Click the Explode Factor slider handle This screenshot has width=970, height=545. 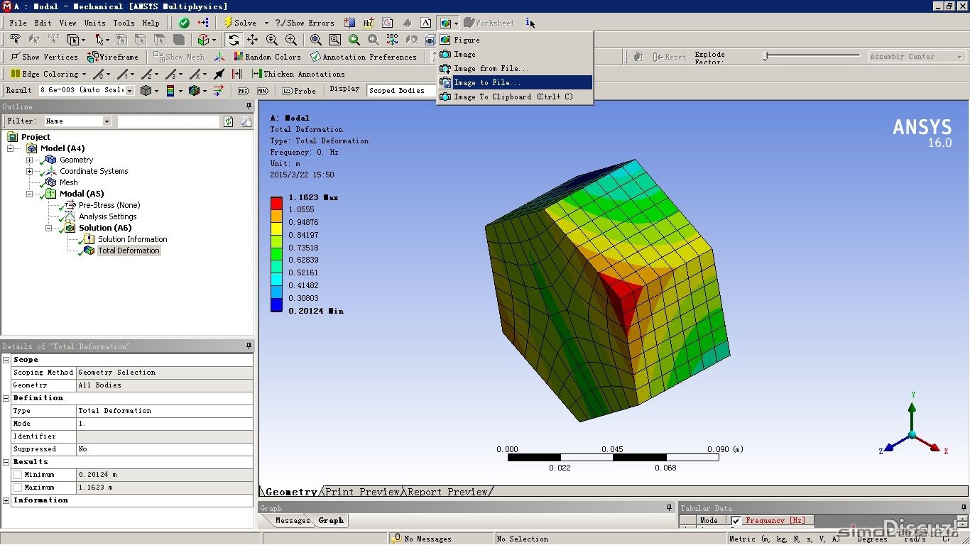[x=765, y=56]
